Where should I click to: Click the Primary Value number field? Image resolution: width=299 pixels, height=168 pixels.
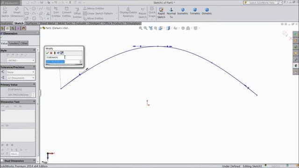coord(19,95)
